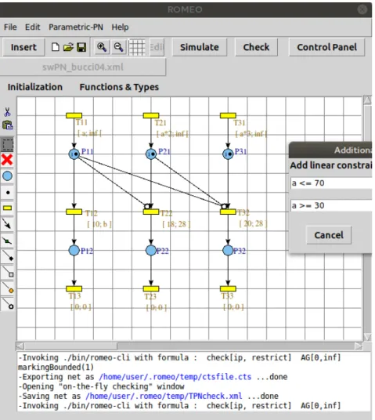
Task: Select the arc ending in grey square
Action: pos(8,272)
